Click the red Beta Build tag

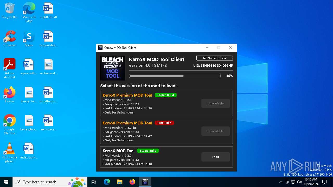coord(164,123)
